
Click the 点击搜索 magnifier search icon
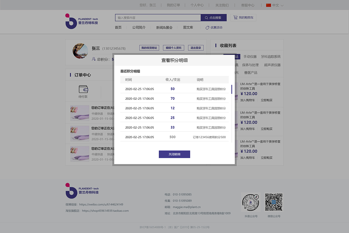click(206, 17)
